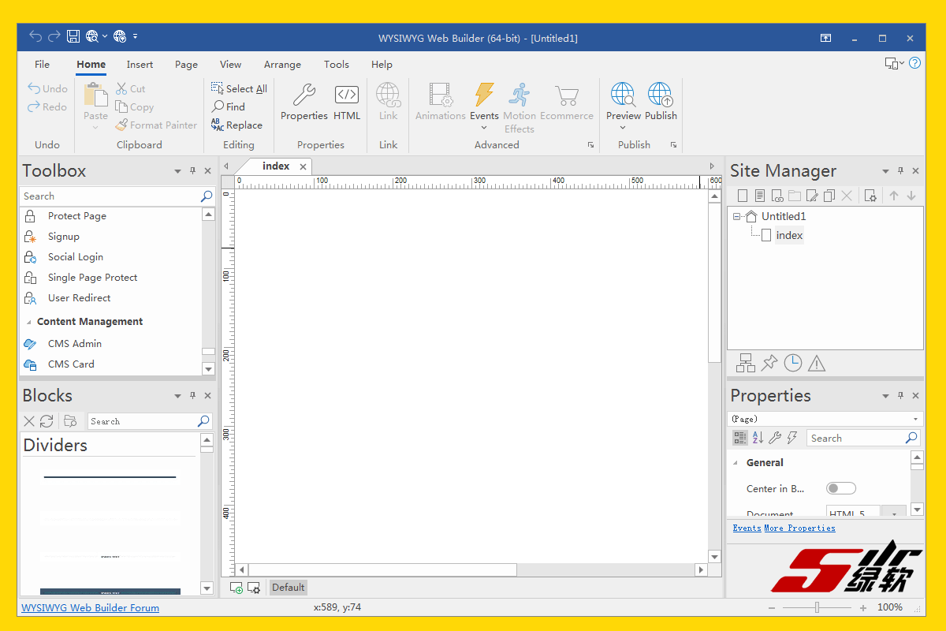Toggle the Center in Browser switch
Viewport: 946px width, 631px height.
[x=840, y=489]
